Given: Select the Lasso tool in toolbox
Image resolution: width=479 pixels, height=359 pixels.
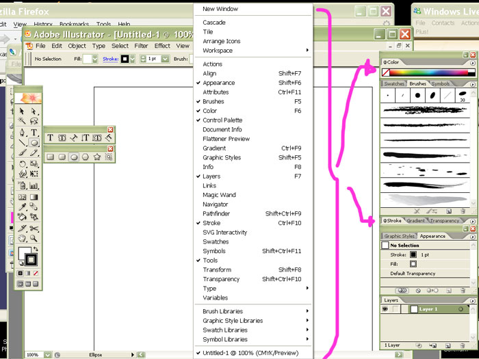Looking at the screenshot, I should coord(34,121).
